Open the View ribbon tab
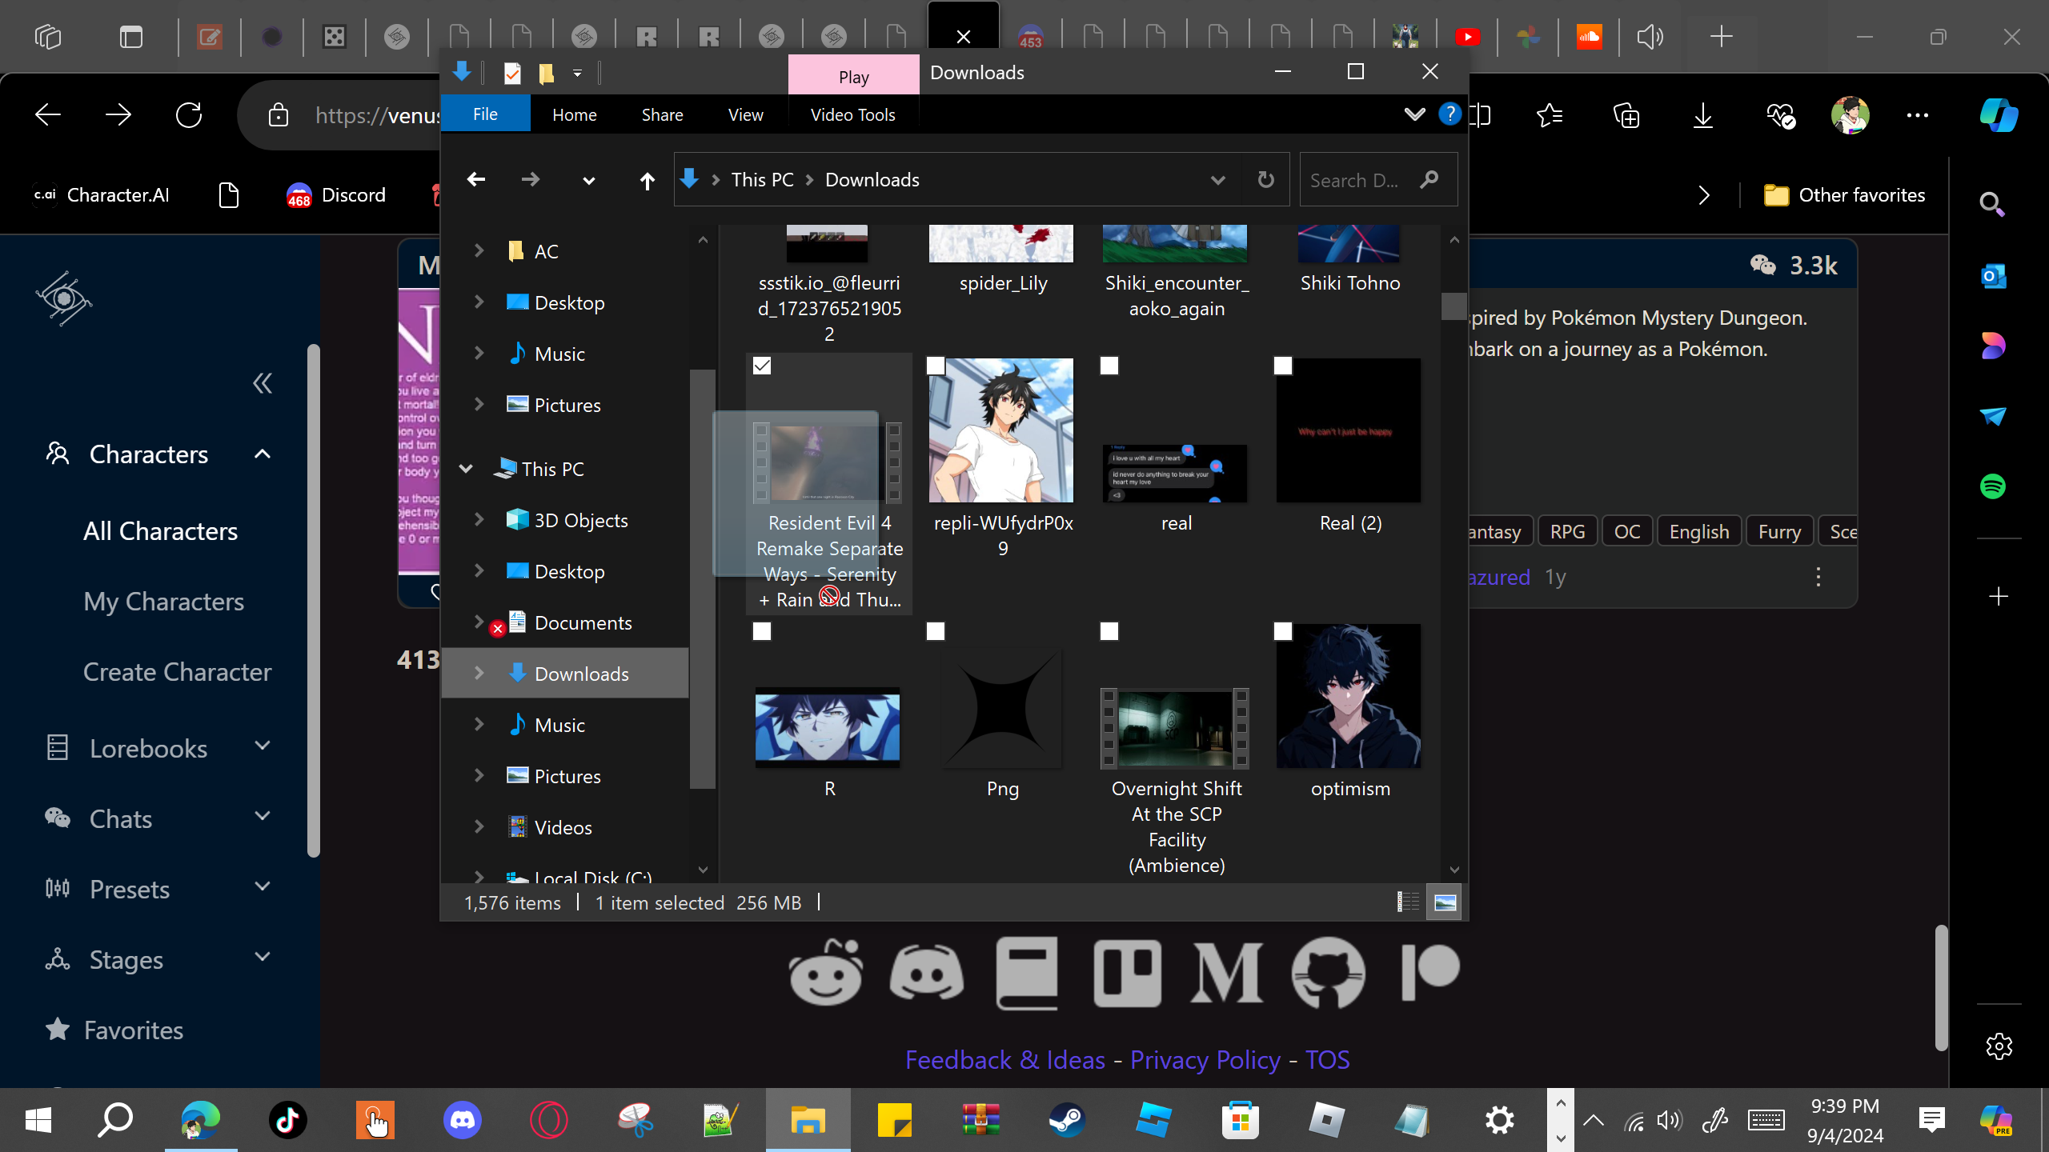The width and height of the screenshot is (2049, 1152). (x=745, y=114)
